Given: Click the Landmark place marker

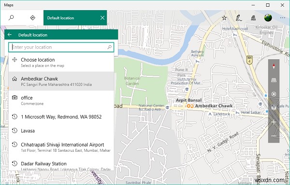Looking at the screenshot, I should pyautogui.click(x=210, y=114).
